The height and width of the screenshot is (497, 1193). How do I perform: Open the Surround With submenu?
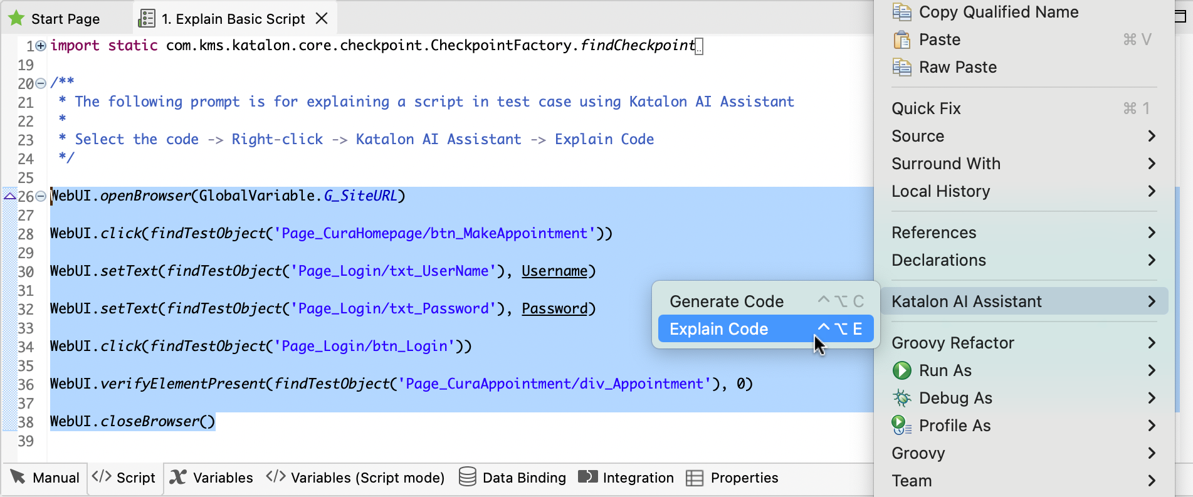[1023, 164]
